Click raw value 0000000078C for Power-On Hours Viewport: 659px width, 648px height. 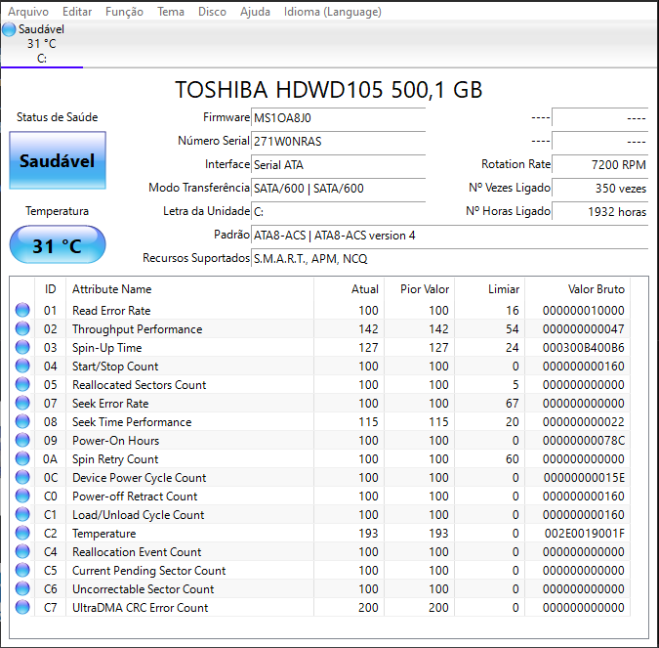point(584,441)
